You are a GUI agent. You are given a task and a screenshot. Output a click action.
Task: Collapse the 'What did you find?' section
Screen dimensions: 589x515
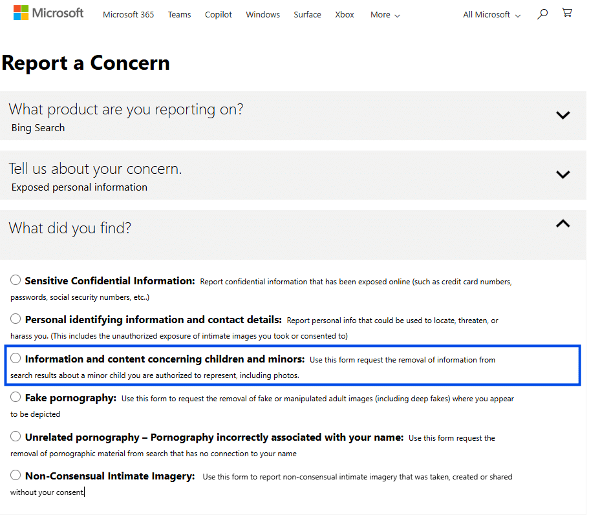click(x=562, y=224)
